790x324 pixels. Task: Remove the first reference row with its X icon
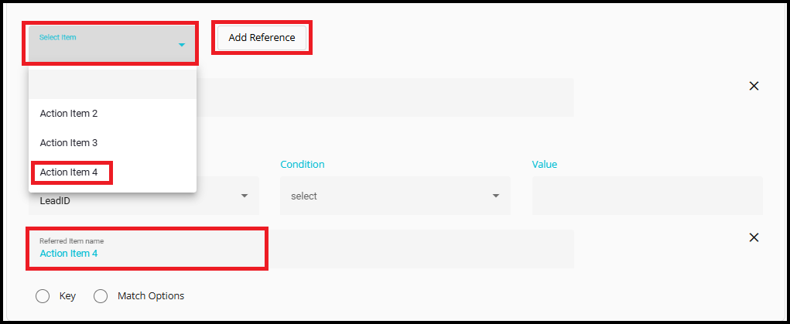coord(754,86)
